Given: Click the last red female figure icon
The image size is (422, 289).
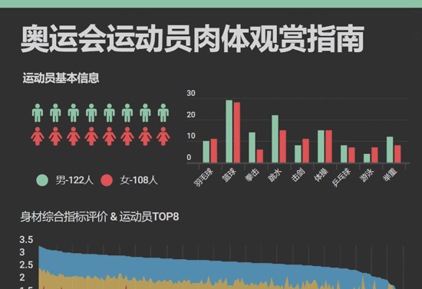Looking at the screenshot, I should [163, 136].
